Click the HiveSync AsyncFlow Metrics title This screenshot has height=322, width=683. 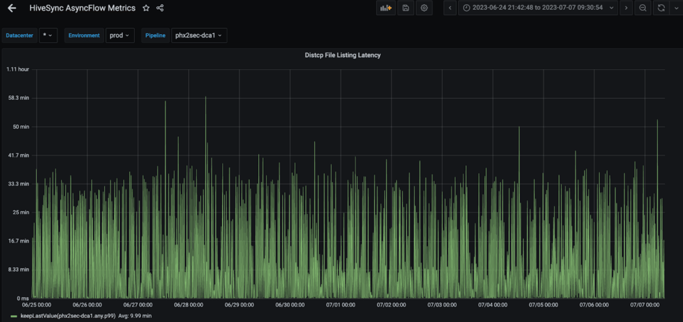(82, 8)
